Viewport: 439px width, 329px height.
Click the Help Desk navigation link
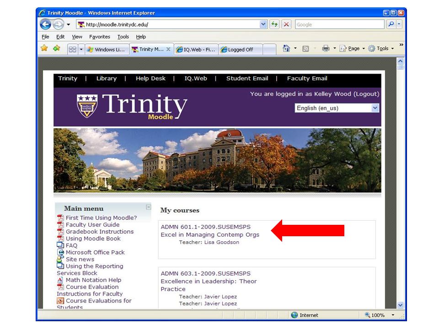coord(150,78)
